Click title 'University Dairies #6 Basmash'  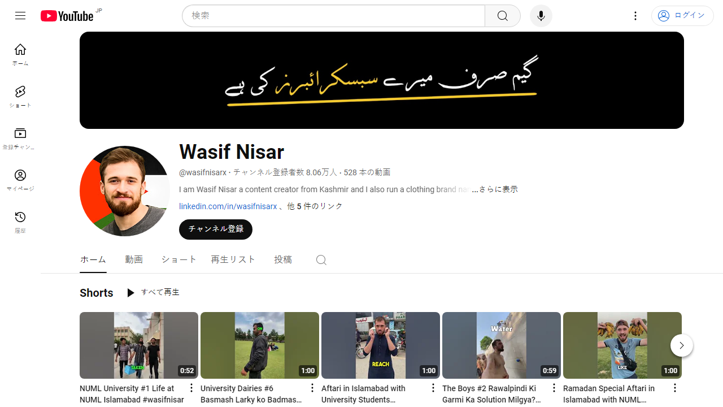pyautogui.click(x=251, y=394)
